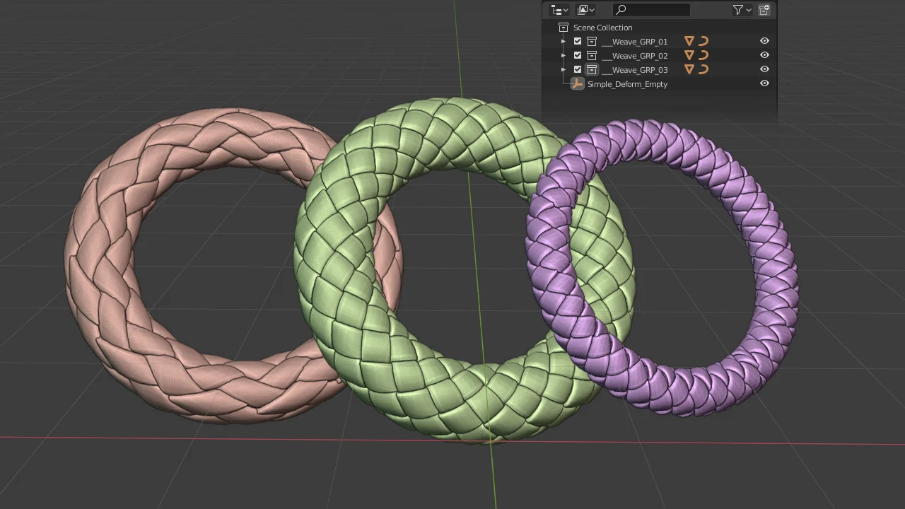Click the highlighted collection icon of __Weave_GRP_03
905x509 pixels.
(592, 69)
